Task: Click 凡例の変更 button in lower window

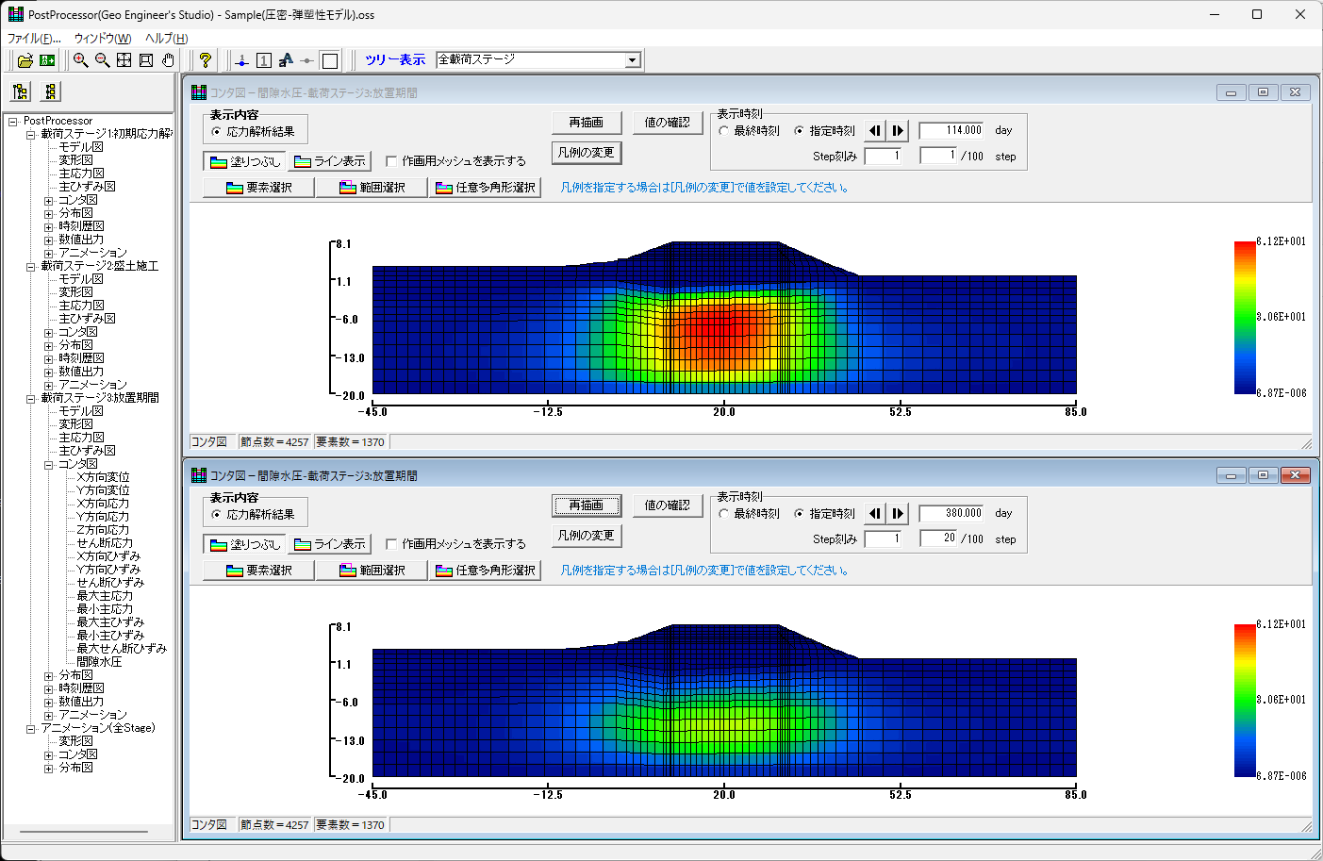Action: [586, 535]
